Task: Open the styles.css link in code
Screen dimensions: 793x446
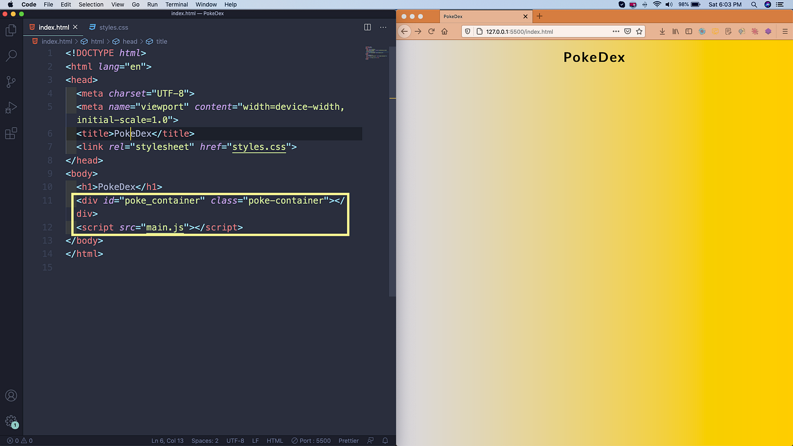Action: tap(259, 147)
